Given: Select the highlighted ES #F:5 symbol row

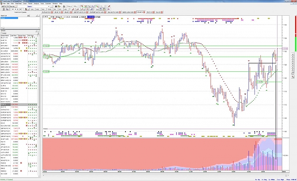Looking at the screenshot, I should click(x=19, y=105).
